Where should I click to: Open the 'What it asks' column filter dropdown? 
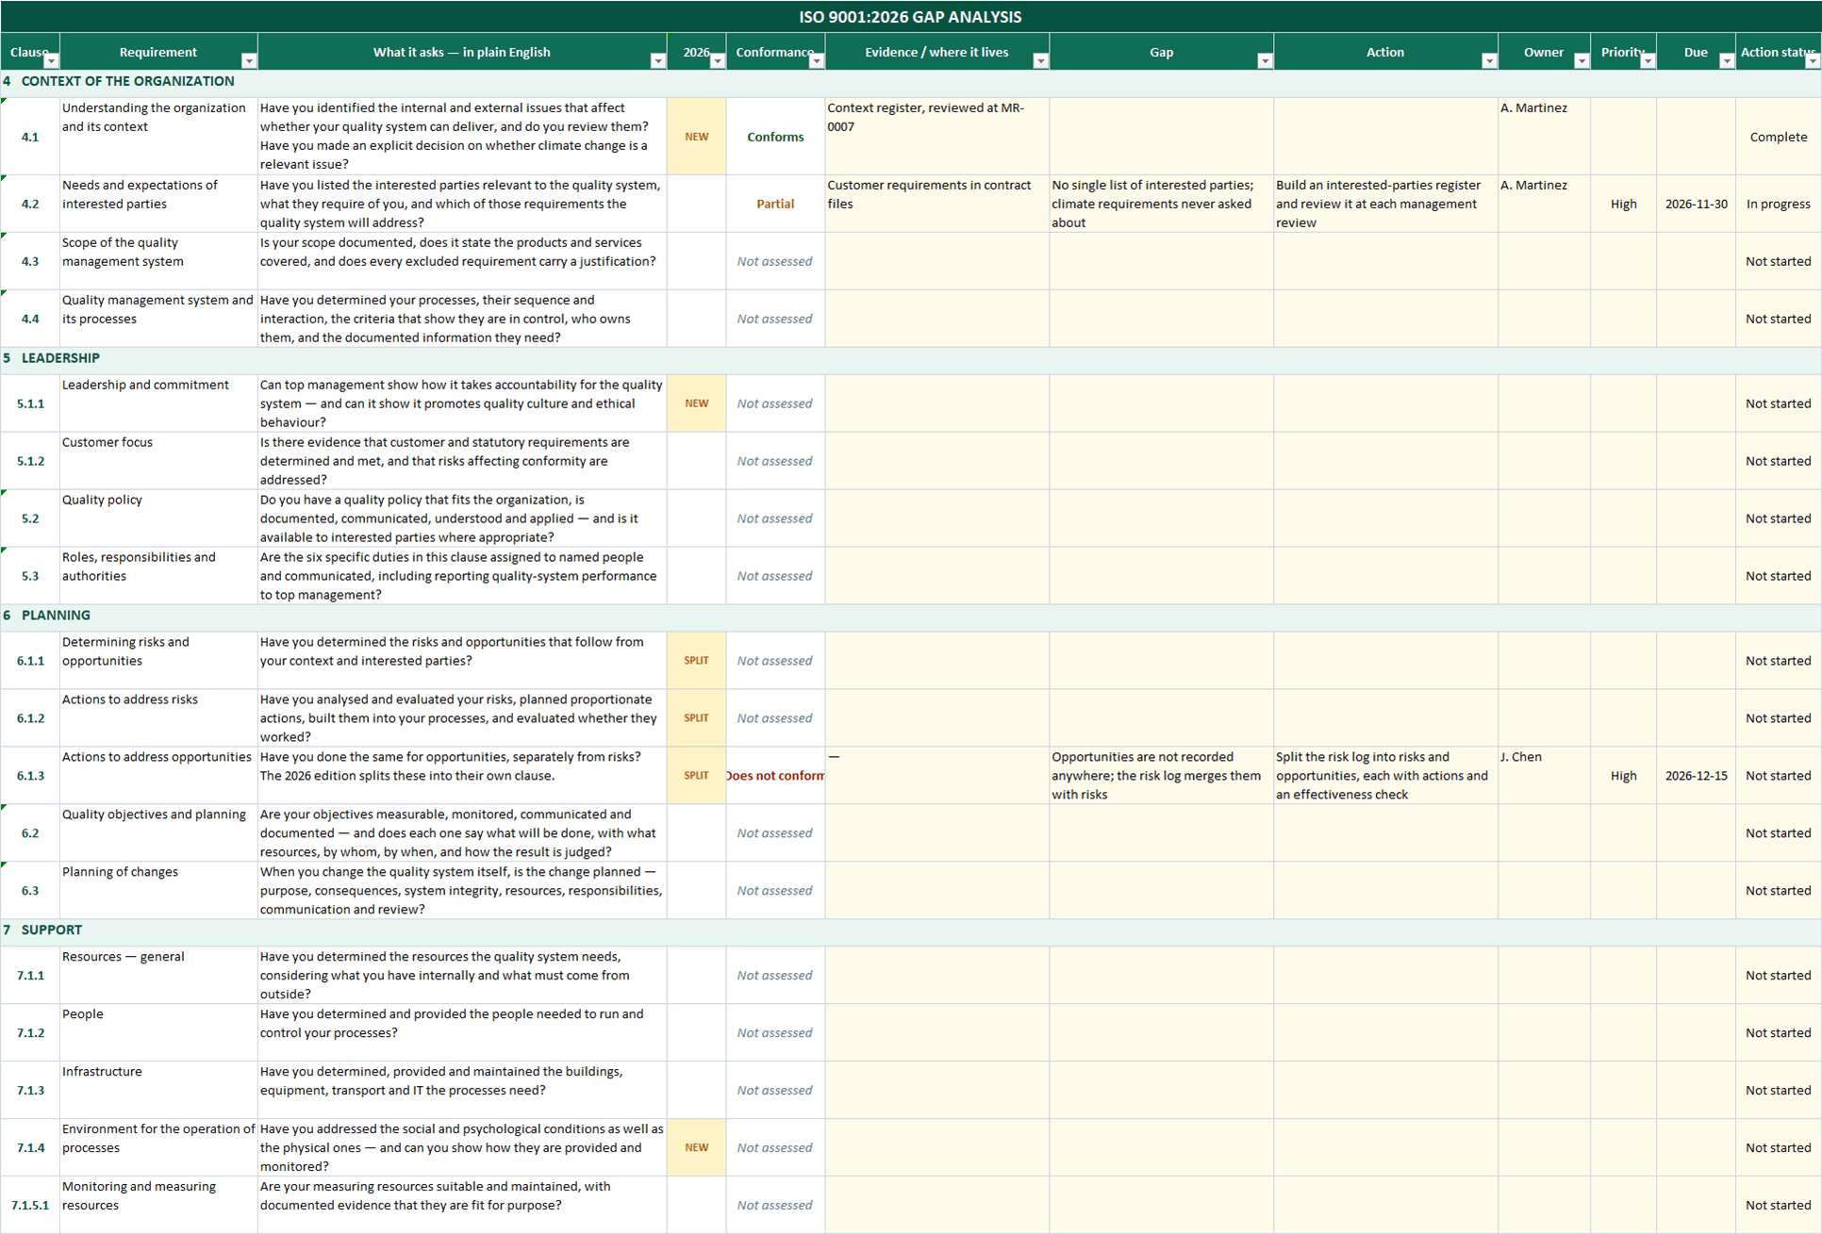(x=658, y=61)
